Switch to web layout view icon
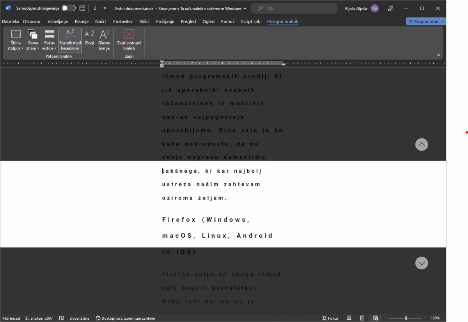This screenshot has height=322, width=468. pyautogui.click(x=376, y=318)
